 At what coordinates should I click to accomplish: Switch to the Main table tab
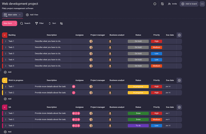[x=12, y=15]
